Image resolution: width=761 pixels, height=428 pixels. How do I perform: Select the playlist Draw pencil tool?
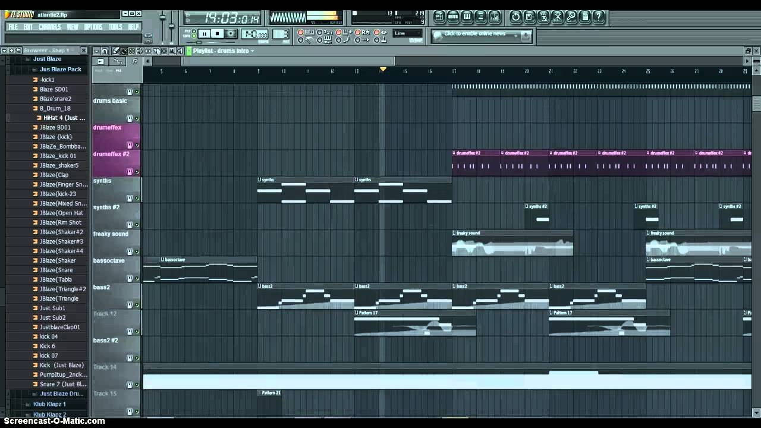tap(115, 51)
